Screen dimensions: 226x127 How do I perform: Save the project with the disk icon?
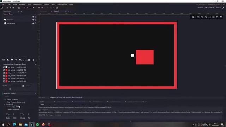(x=13, y=8)
